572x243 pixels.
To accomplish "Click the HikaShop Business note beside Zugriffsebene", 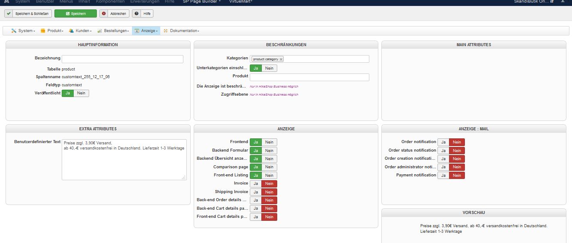I will tap(274, 94).
